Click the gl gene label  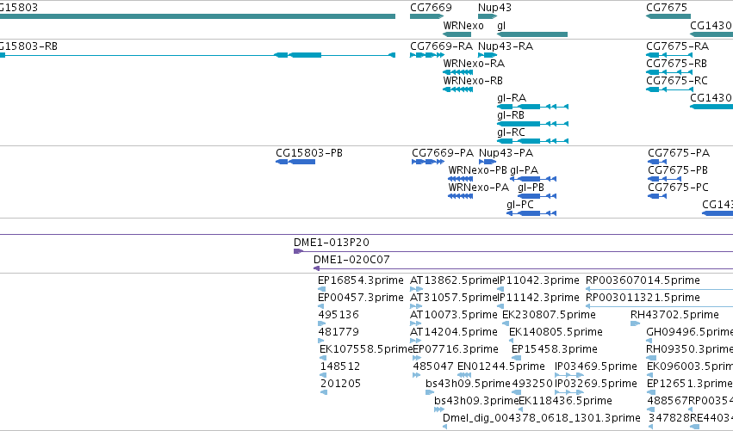(x=501, y=26)
